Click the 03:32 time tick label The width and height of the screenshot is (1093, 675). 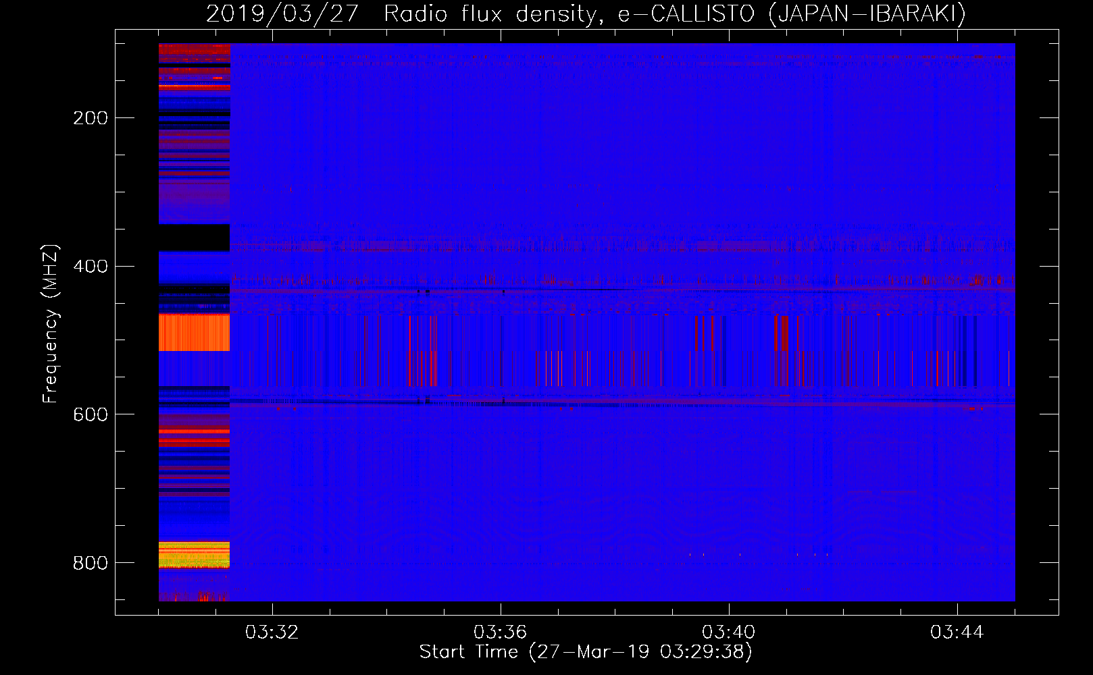coord(272,632)
